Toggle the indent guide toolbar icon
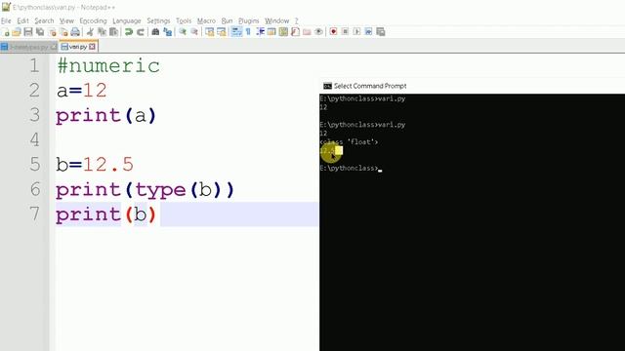This screenshot has height=351, width=625. click(x=260, y=32)
